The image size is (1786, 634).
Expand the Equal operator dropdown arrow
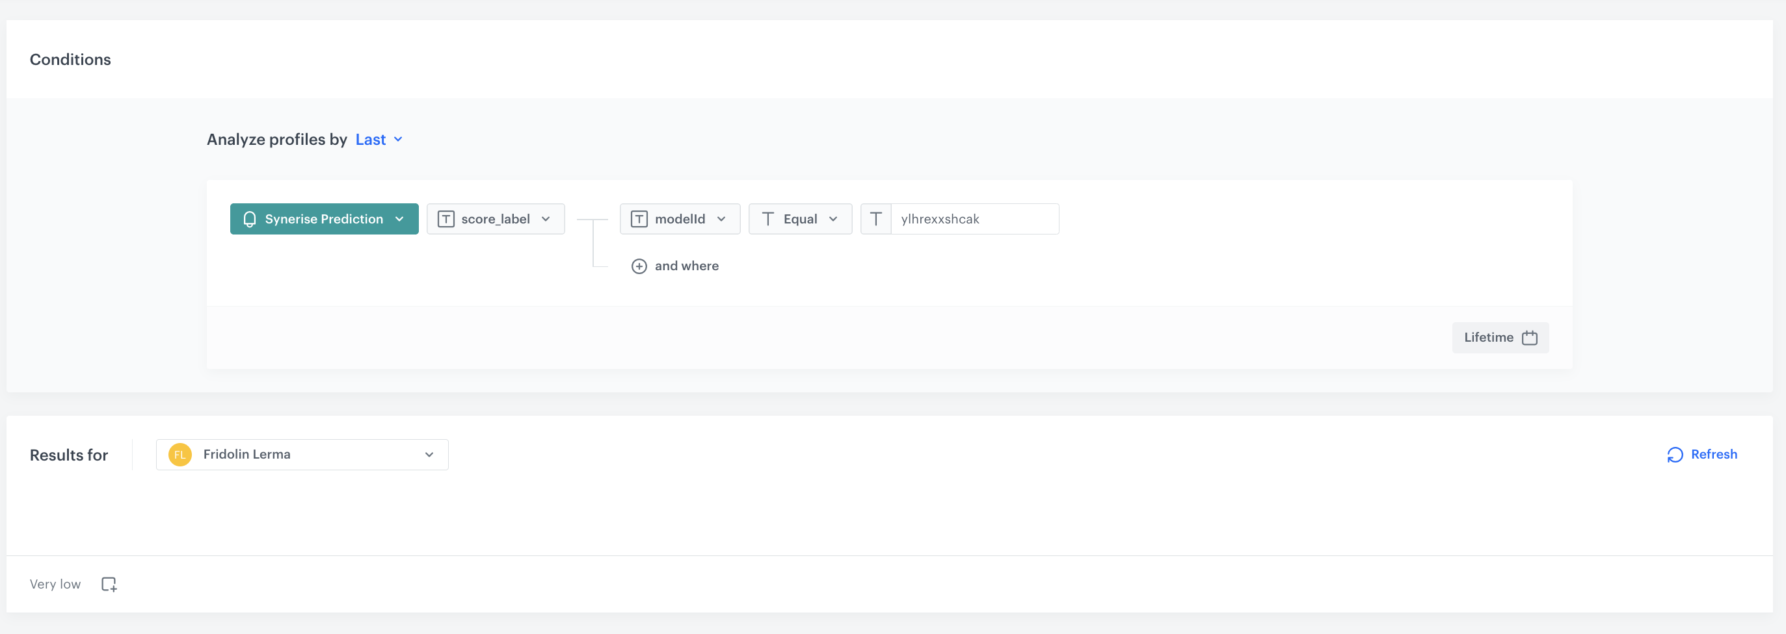[833, 219]
